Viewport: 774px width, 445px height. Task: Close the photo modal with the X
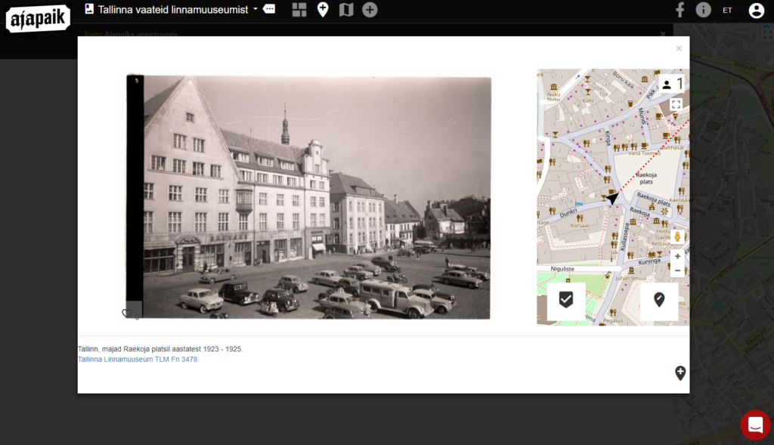[x=679, y=48]
